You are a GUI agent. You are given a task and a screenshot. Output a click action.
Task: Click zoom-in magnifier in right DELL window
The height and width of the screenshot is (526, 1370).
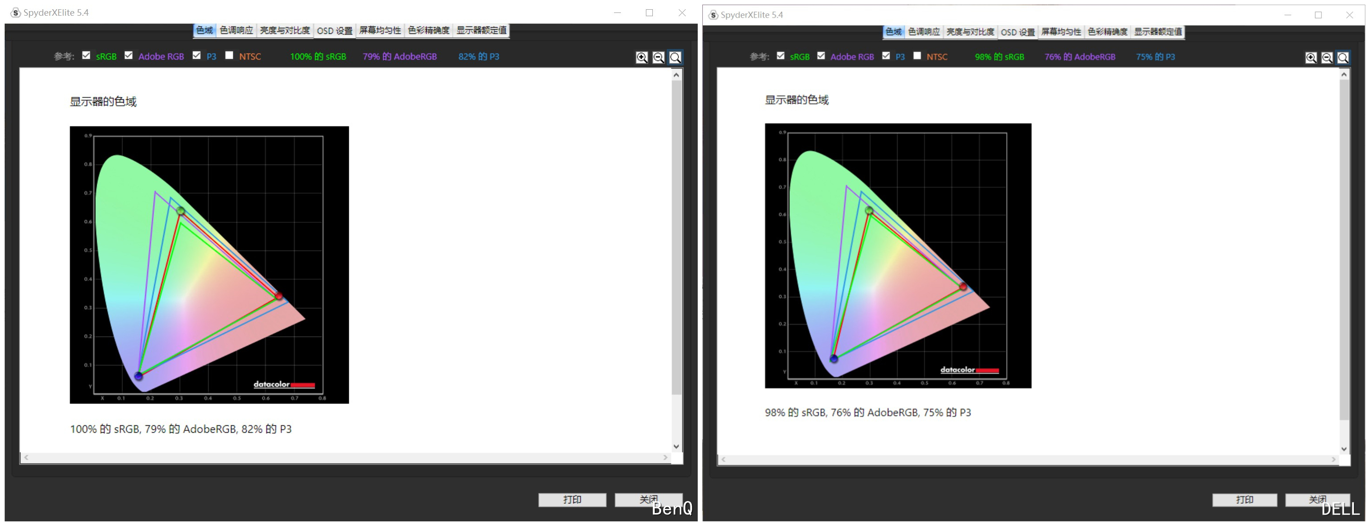point(1311,58)
